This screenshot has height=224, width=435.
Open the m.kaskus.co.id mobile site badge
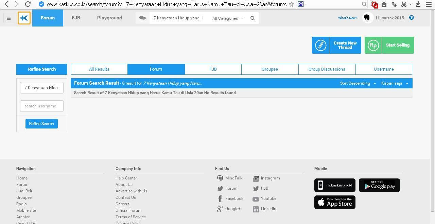pyautogui.click(x=335, y=185)
